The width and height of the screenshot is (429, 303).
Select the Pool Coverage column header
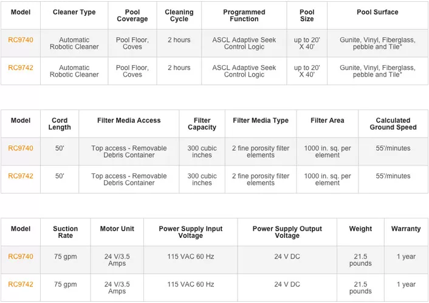[x=132, y=16]
